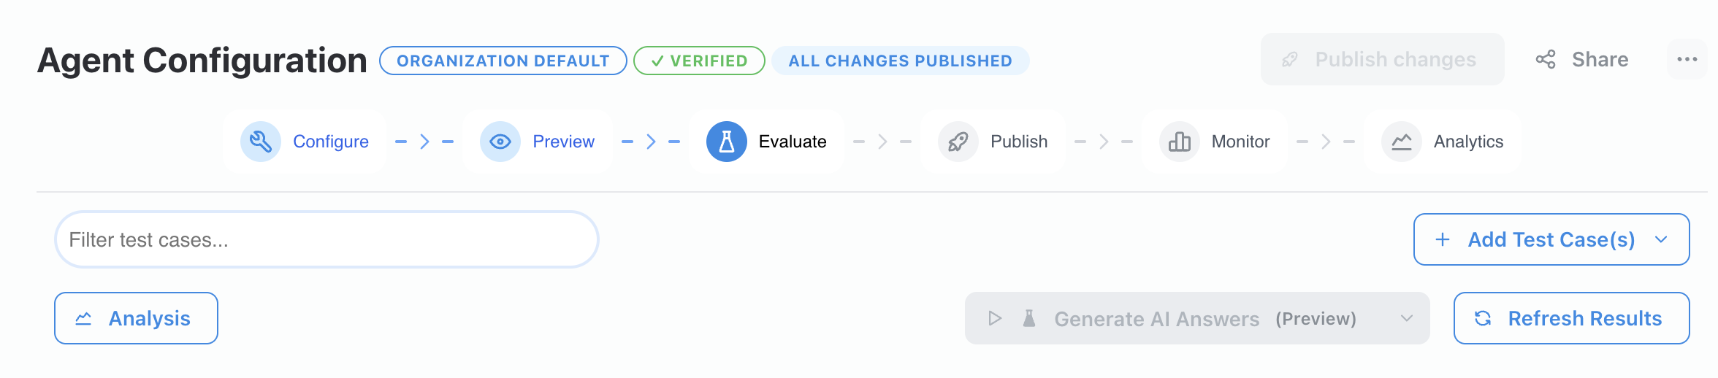Click the Share network icon
The image size is (1718, 378).
click(x=1546, y=60)
